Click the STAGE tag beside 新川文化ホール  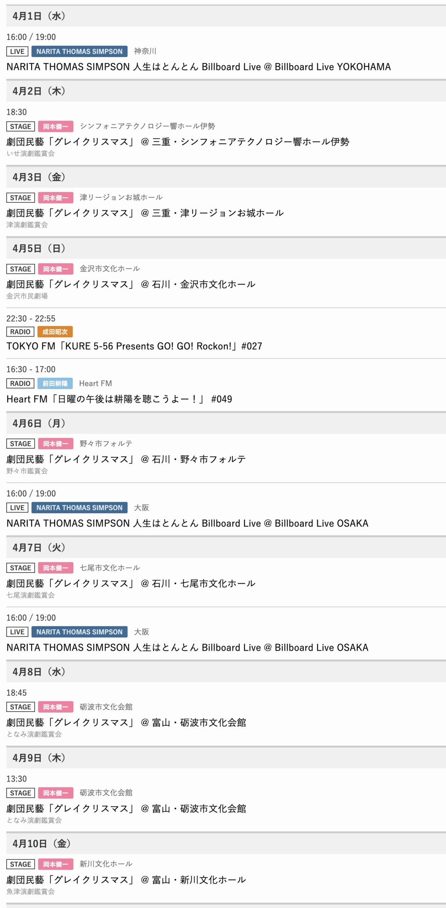tap(21, 864)
